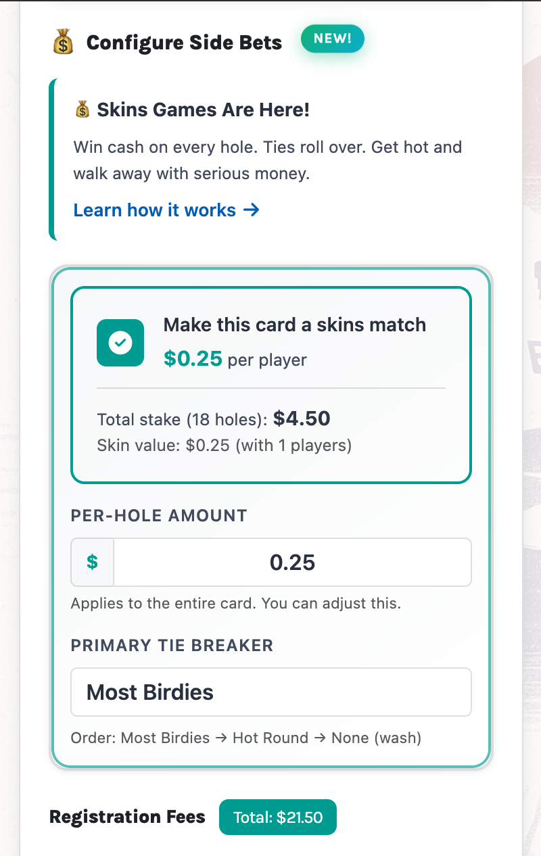Click the tie breaker order text below the dropdown
This screenshot has width=541, height=856.
coord(245,738)
